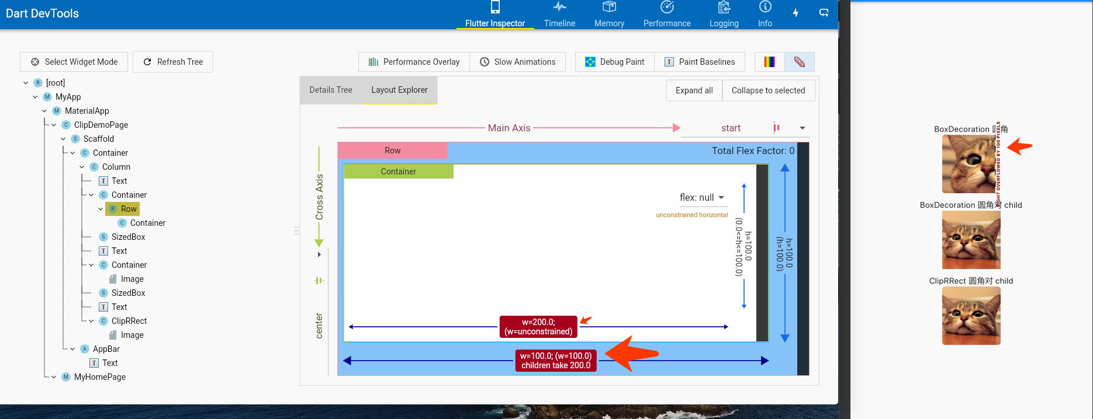Open the Performance page icon
Image resolution: width=1093 pixels, height=419 pixels.
click(667, 8)
